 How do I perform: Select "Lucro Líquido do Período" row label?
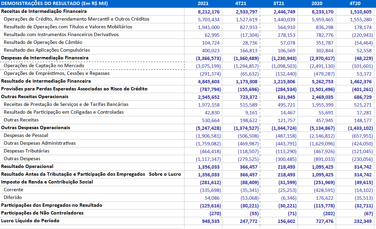click(30, 221)
